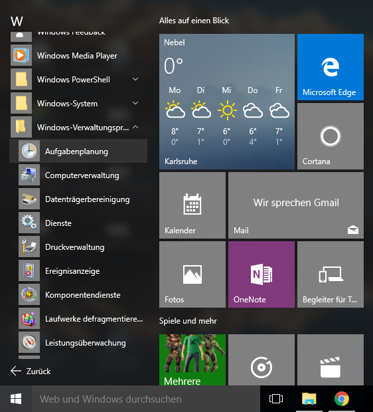Image resolution: width=373 pixels, height=412 pixels.
Task: Click the letter W section header
Action: pos(17,21)
